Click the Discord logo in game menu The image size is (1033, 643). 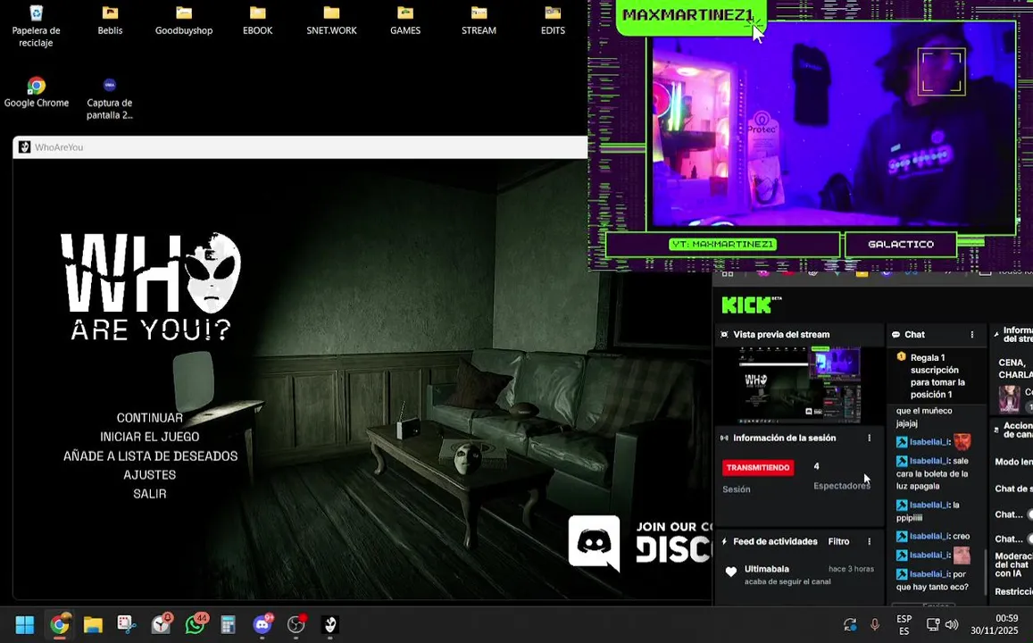pos(594,543)
